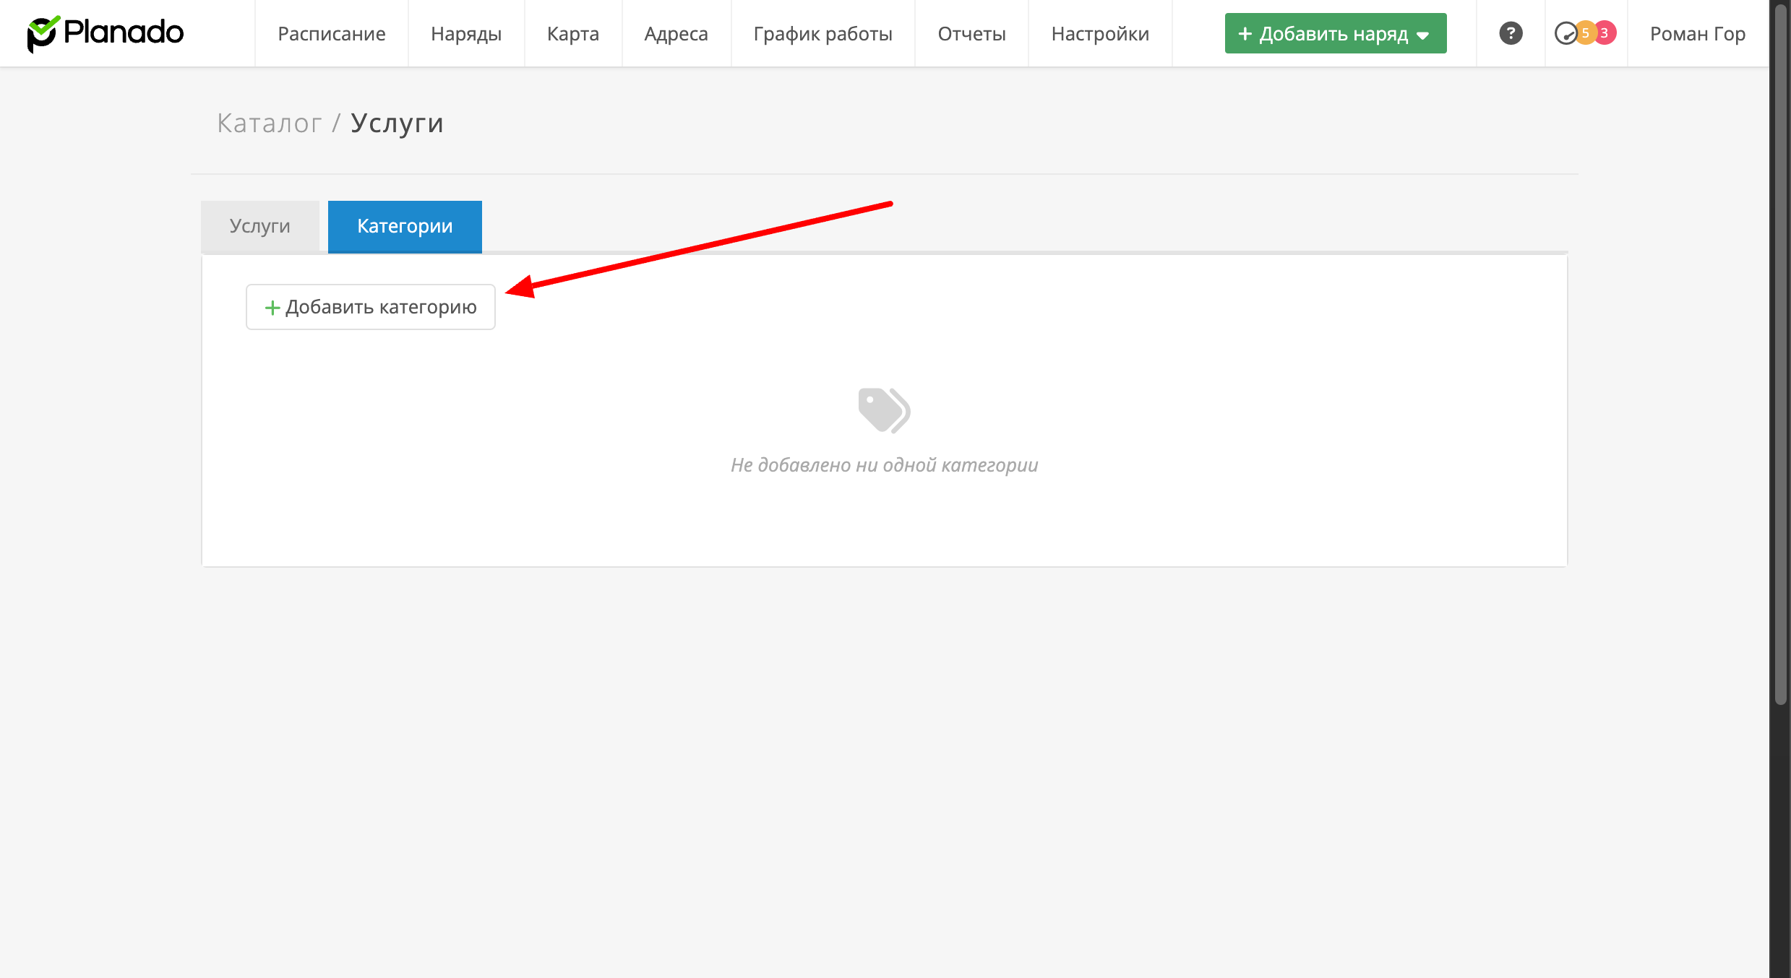Open the help question mark icon
This screenshot has height=978, width=1791.
pos(1511,33)
